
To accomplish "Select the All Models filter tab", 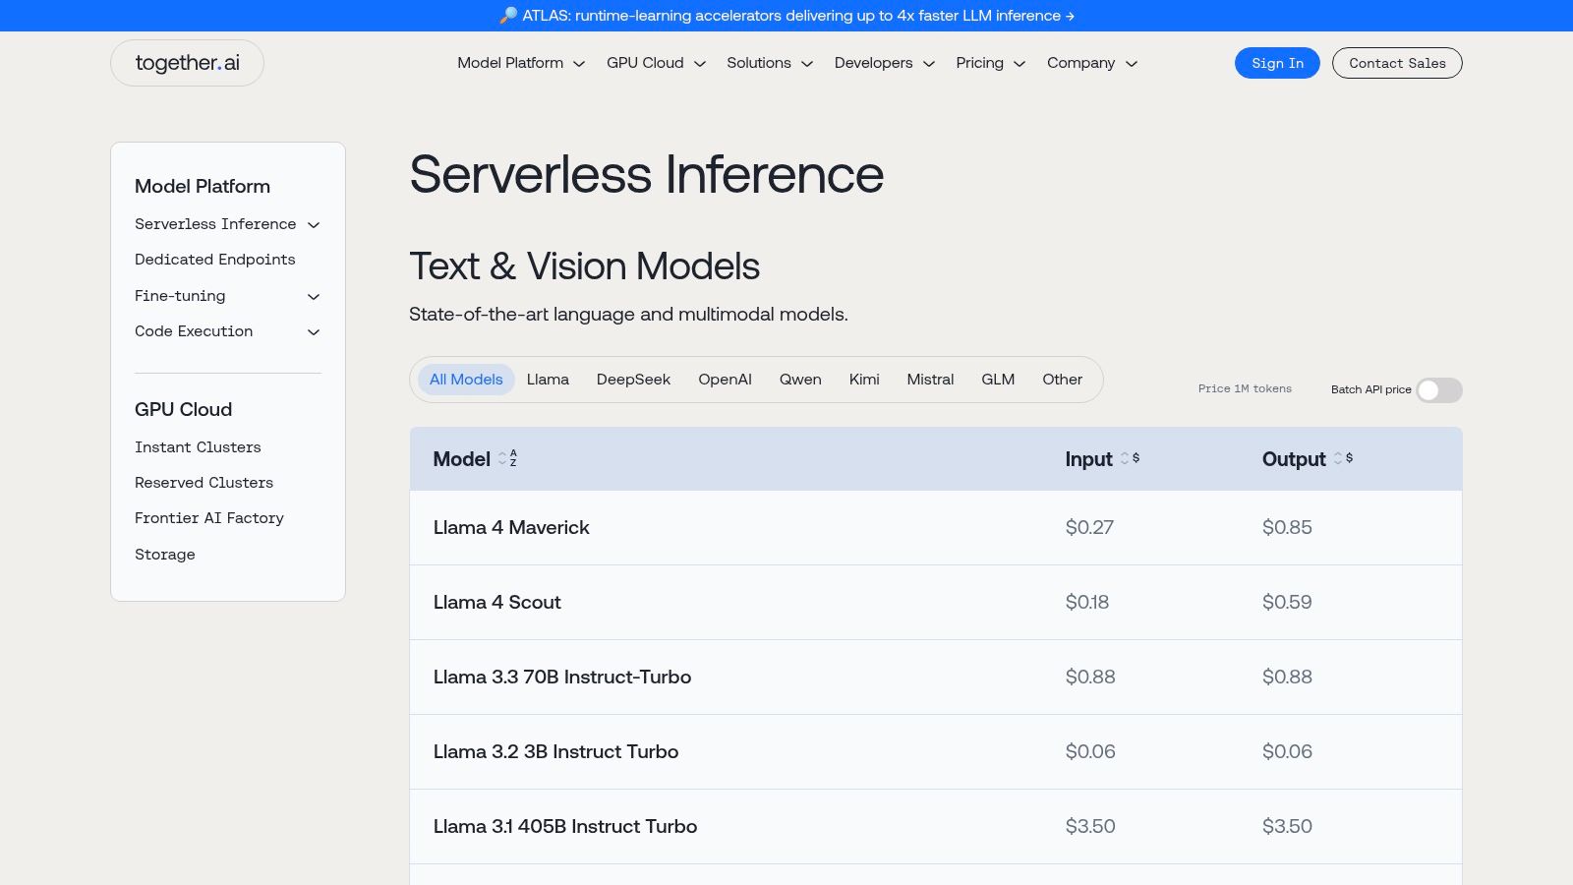I will pos(466,380).
